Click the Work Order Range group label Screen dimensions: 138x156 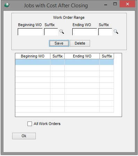69,17
